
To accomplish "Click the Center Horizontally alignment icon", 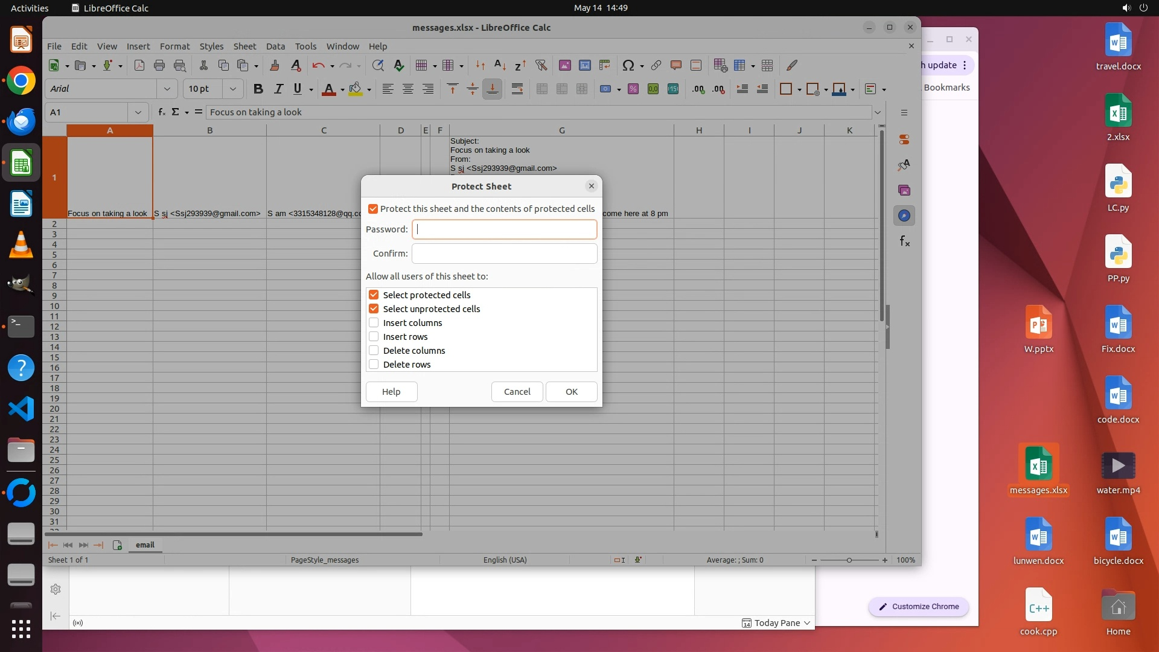I will coord(408,89).
